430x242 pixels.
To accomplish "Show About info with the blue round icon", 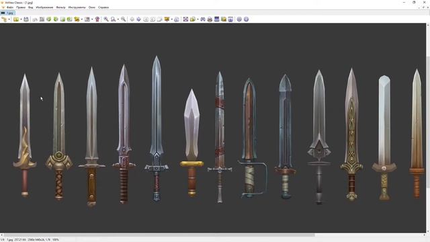I will tap(247, 19).
